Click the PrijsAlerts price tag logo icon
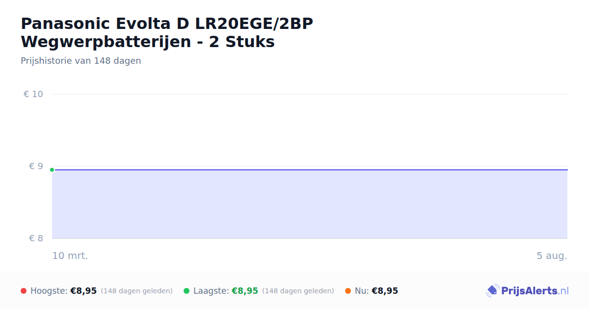 coord(492,291)
